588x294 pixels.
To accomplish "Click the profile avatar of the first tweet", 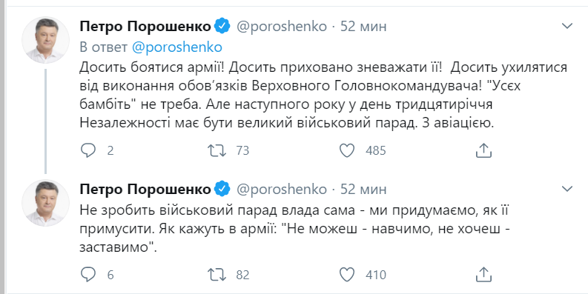I will click(x=45, y=40).
